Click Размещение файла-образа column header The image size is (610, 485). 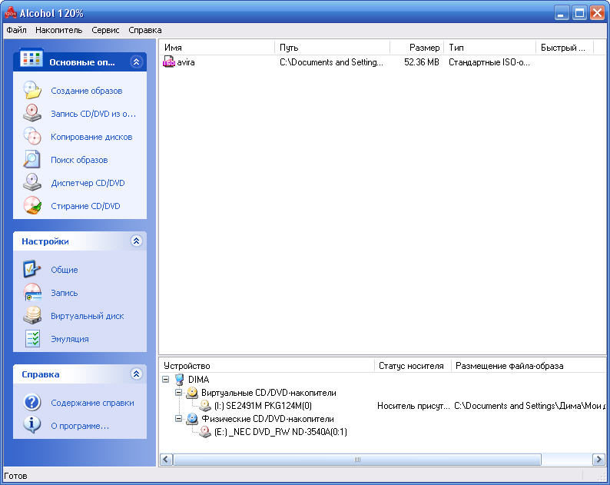(529, 366)
